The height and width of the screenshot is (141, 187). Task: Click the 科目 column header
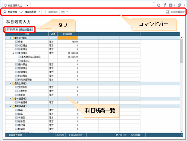[27, 34]
